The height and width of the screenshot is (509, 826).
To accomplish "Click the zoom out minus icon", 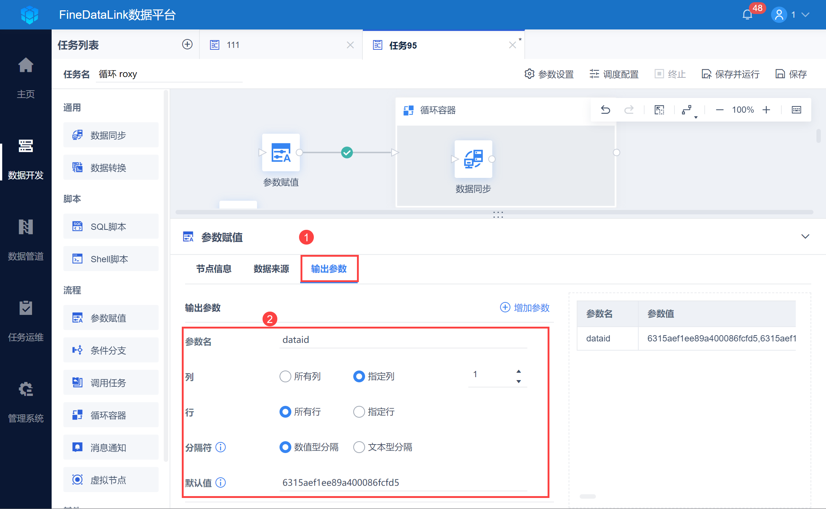I will 719,110.
